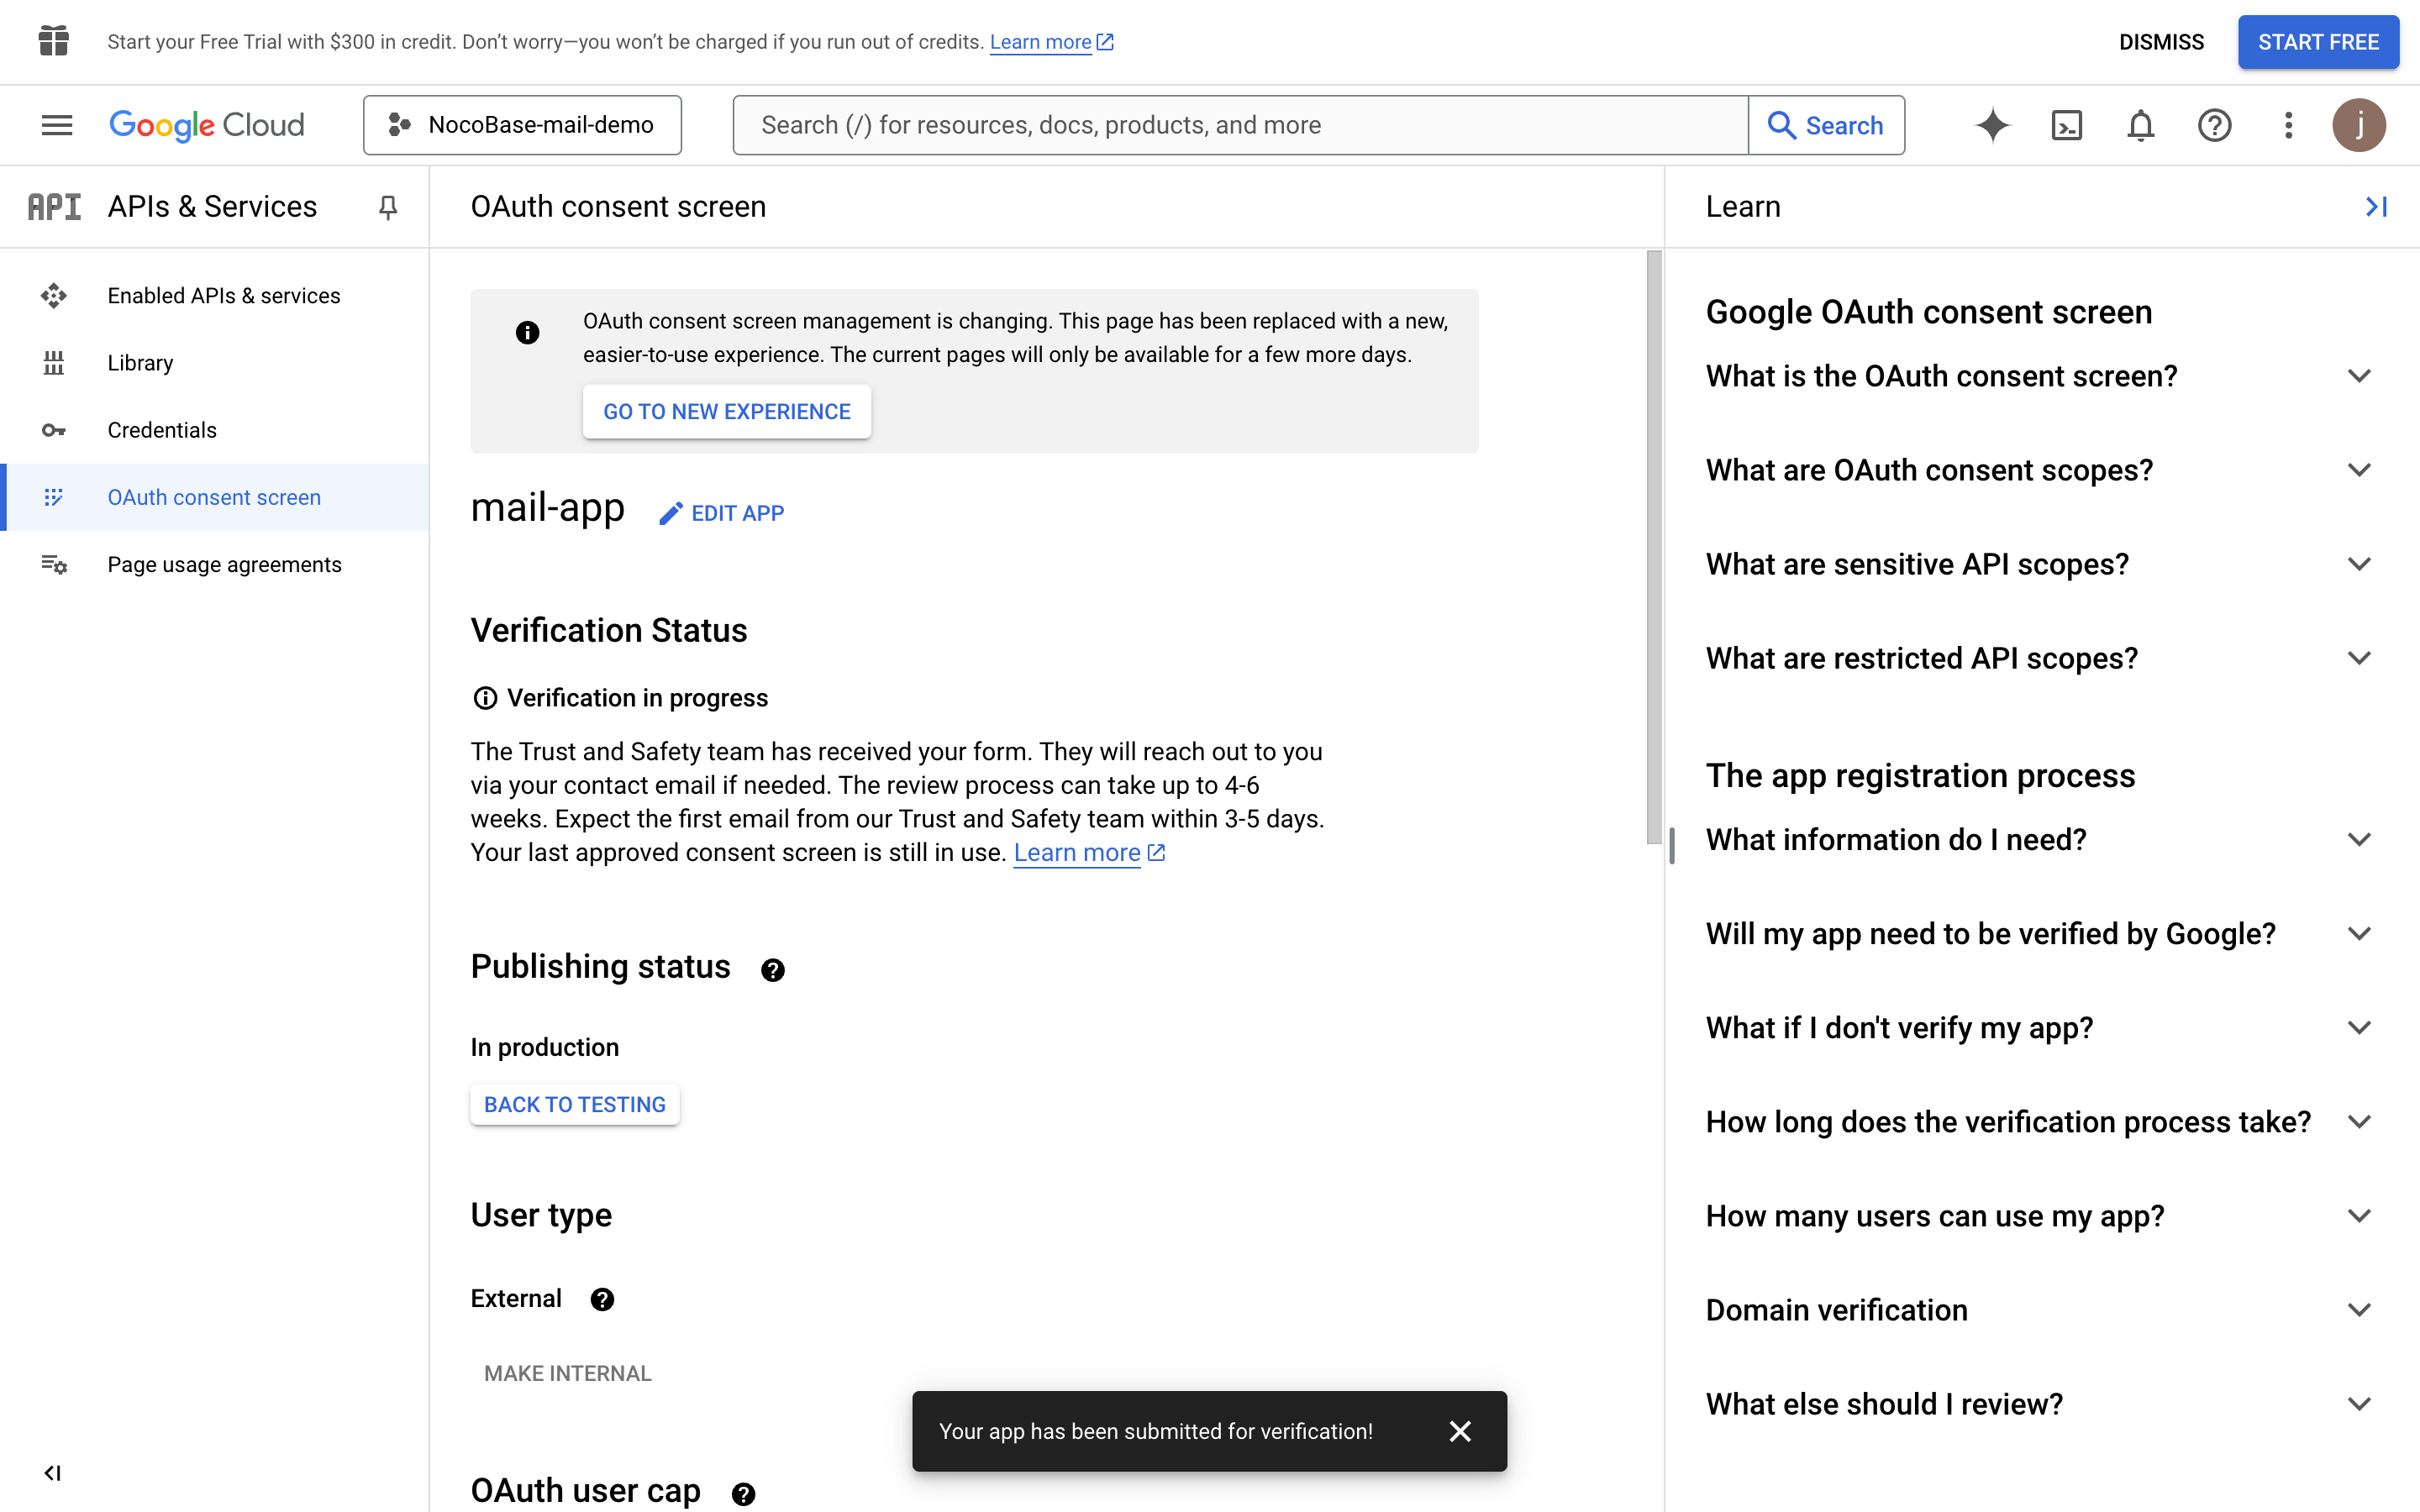
Task: Activate Cloud Shell terminal icon
Action: coord(2066,125)
